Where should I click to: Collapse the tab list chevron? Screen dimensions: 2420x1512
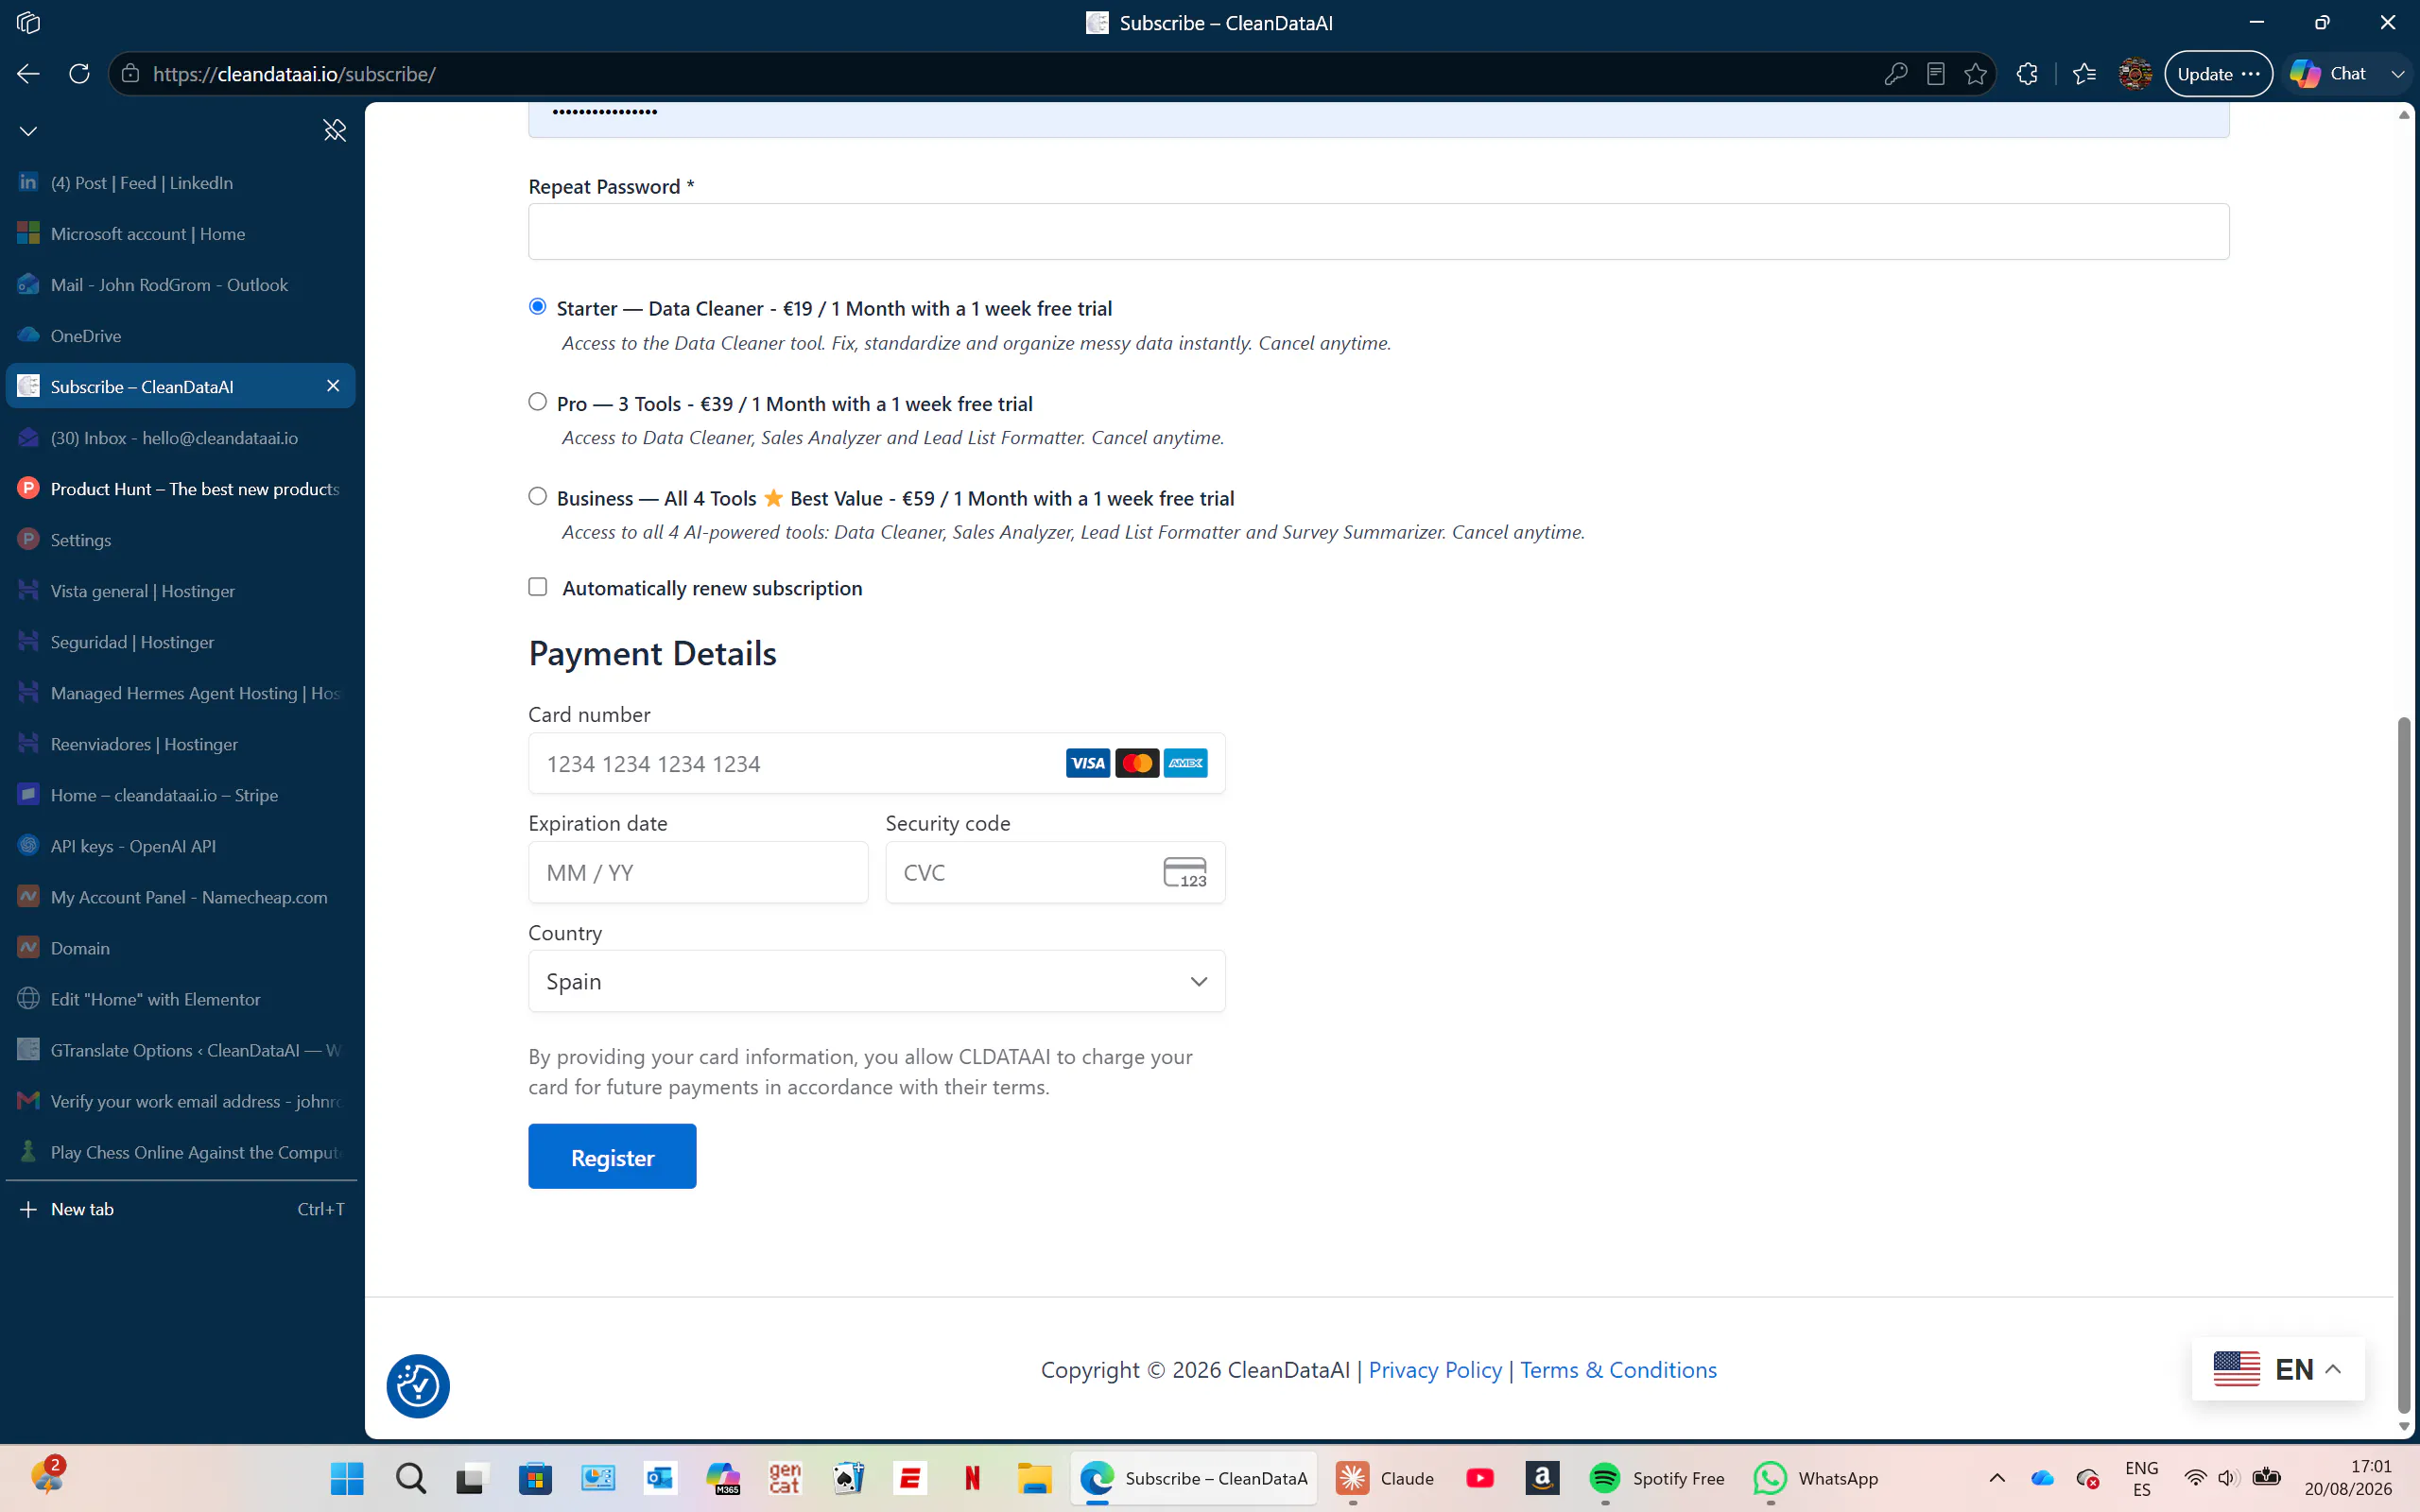[x=28, y=131]
